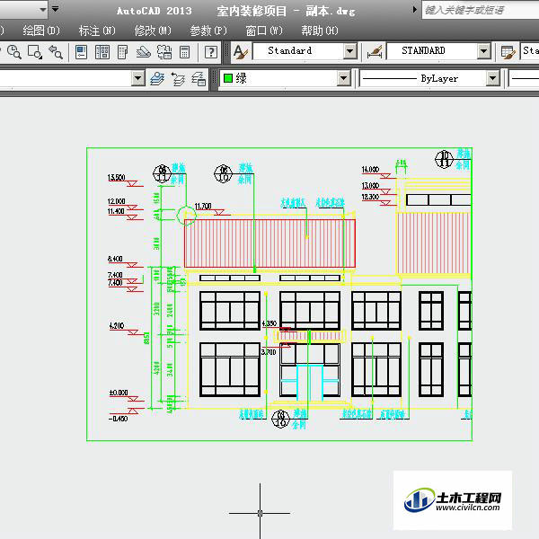This screenshot has width=539, height=539.
Task: Pick the green detail circle at roof corner
Action: [186, 216]
